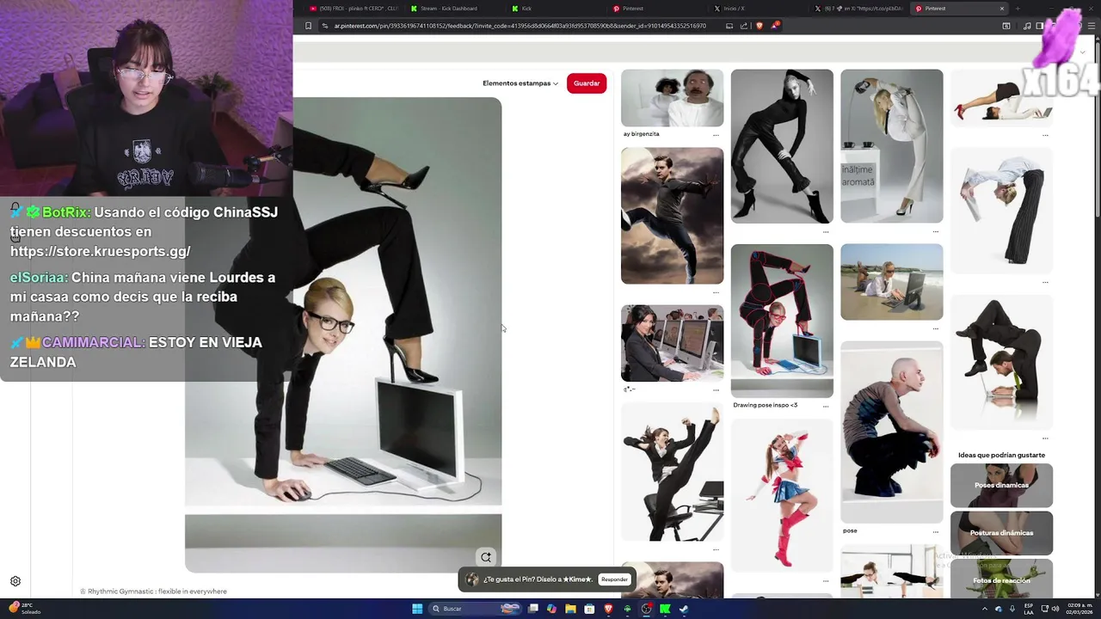Open options for the 'ay birgenzita' pin
This screenshot has width=1101, height=619.
(716, 135)
